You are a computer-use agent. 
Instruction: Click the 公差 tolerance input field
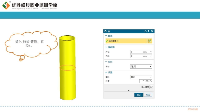(x=146, y=81)
